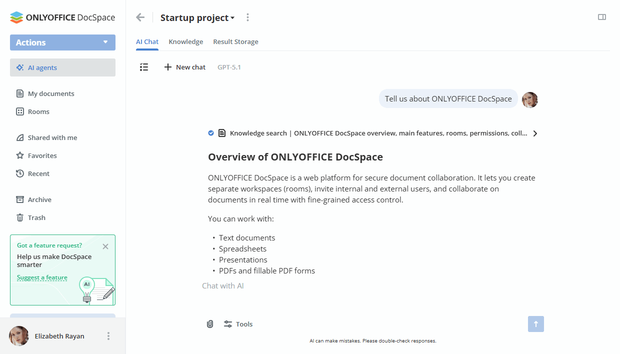
Task: Open the Startup project dropdown
Action: (197, 17)
